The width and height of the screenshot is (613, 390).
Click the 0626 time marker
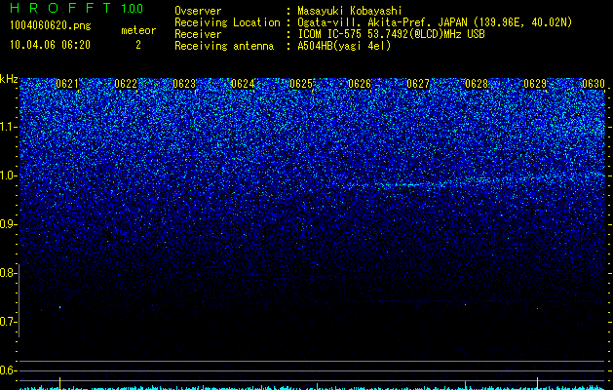coord(360,84)
